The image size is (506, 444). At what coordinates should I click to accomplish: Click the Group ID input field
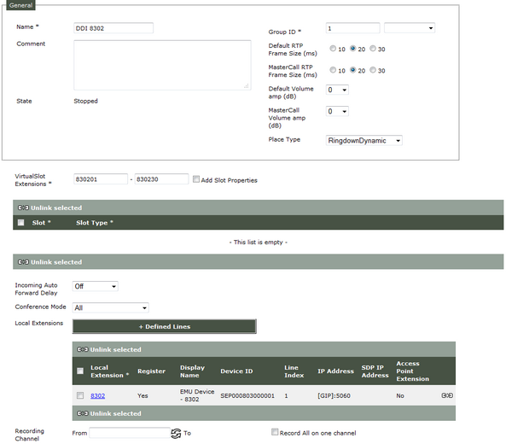(352, 28)
